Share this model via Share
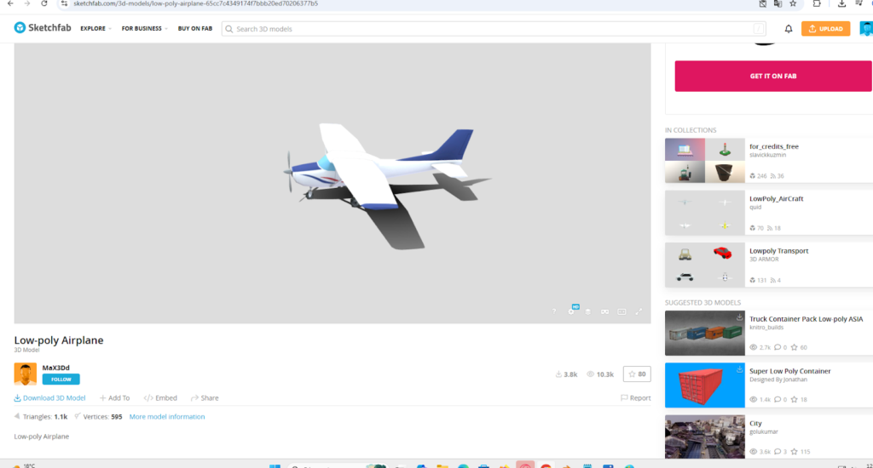 [x=205, y=398]
